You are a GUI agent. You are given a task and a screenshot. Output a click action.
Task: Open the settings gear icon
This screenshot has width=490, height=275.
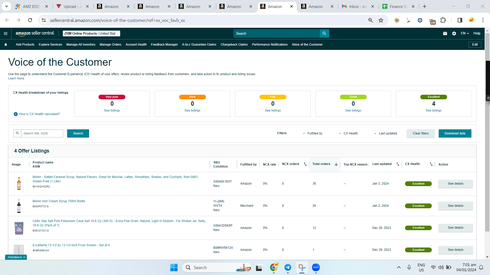coord(454,33)
